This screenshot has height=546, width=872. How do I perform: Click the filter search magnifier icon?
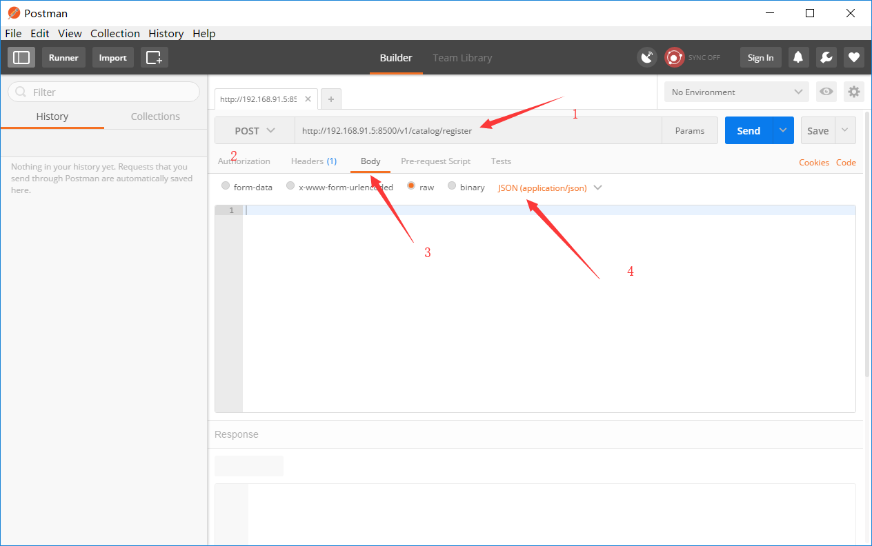click(x=21, y=92)
